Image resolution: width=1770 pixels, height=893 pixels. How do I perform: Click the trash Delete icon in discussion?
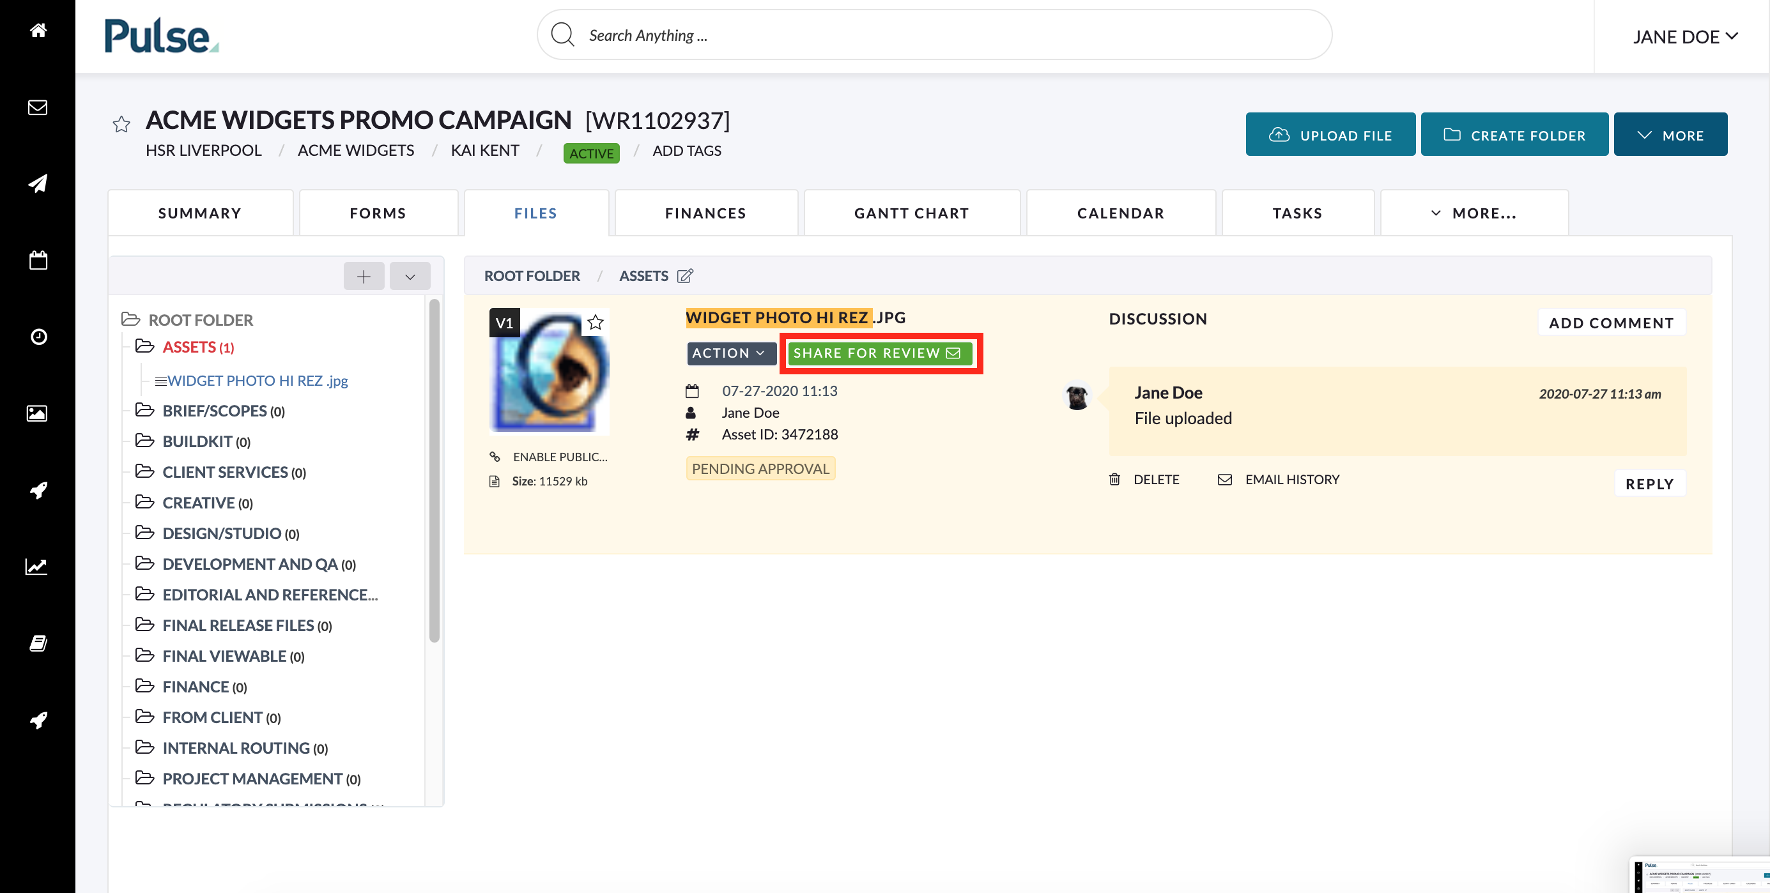(1114, 479)
